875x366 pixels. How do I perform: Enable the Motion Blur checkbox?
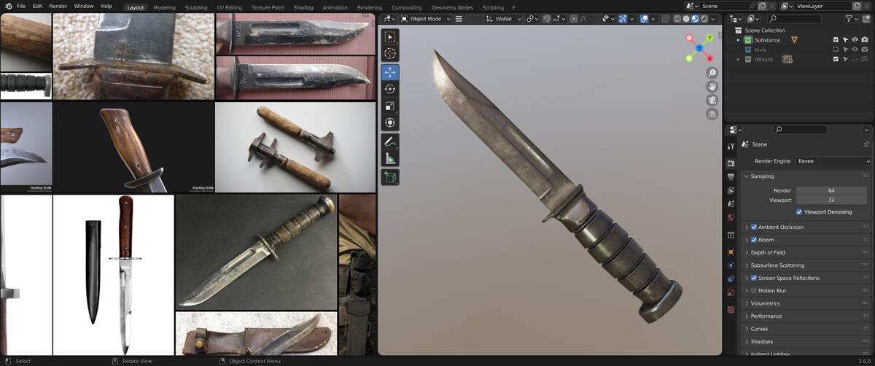click(x=754, y=291)
